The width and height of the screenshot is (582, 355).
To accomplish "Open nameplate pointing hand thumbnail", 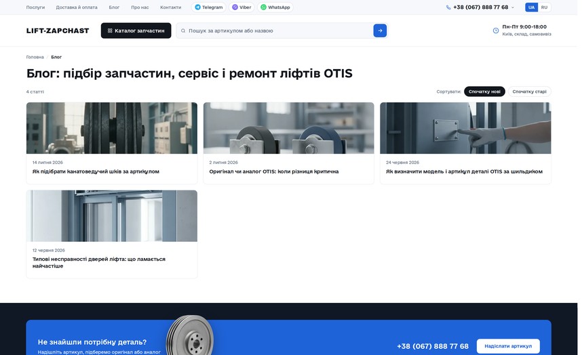I will coord(465,128).
